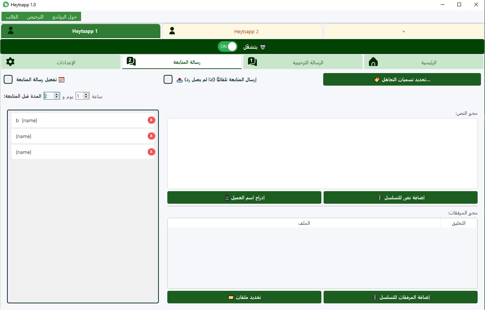Click the تحديد تسميات التجاهل button
This screenshot has width=485, height=310.
tap(402, 79)
